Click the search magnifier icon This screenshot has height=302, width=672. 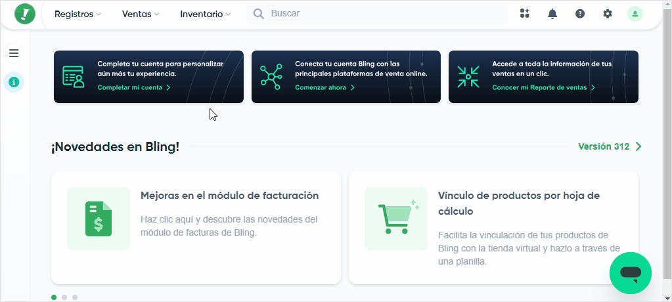(x=258, y=14)
